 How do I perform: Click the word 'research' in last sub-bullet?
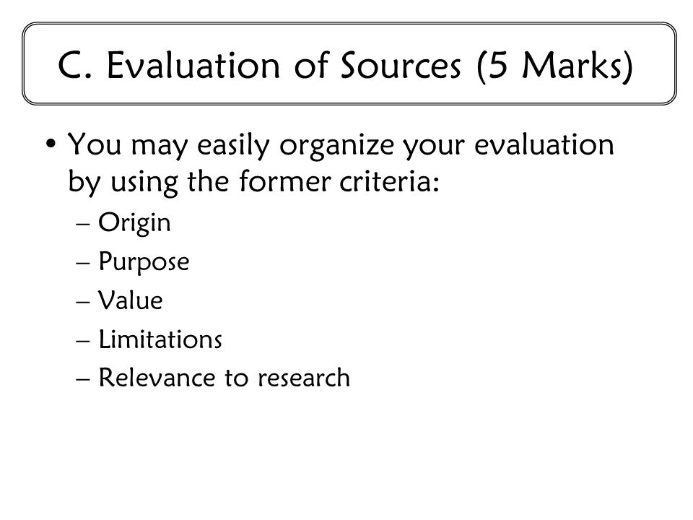304,378
